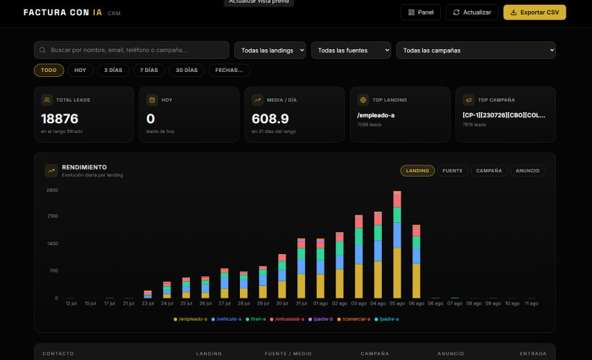Toggle the /vehiculo-a legend series
The image size is (592, 360).
pos(226,319)
